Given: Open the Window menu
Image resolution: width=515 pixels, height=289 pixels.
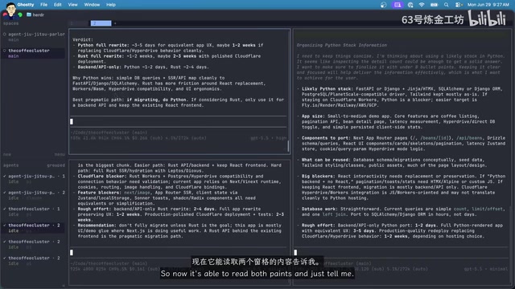Looking at the screenshot, I should point(92,5).
